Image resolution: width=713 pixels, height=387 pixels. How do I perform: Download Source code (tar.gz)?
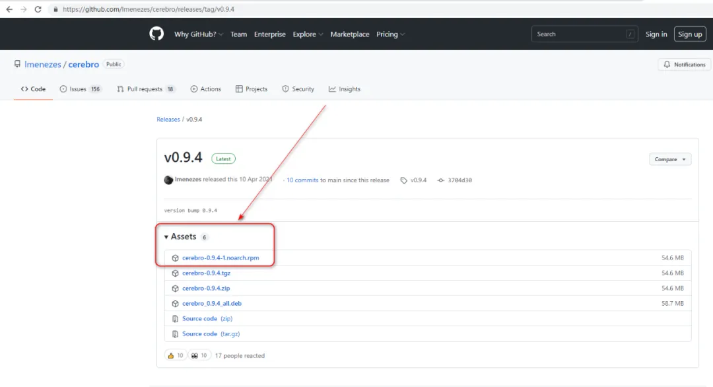(211, 334)
